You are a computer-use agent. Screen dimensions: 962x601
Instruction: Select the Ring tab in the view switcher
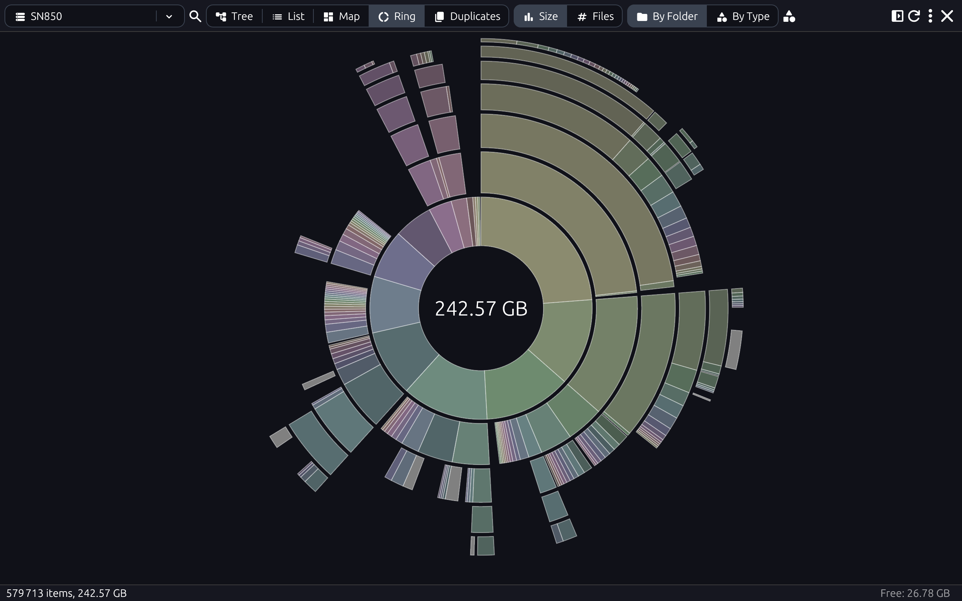coord(396,16)
